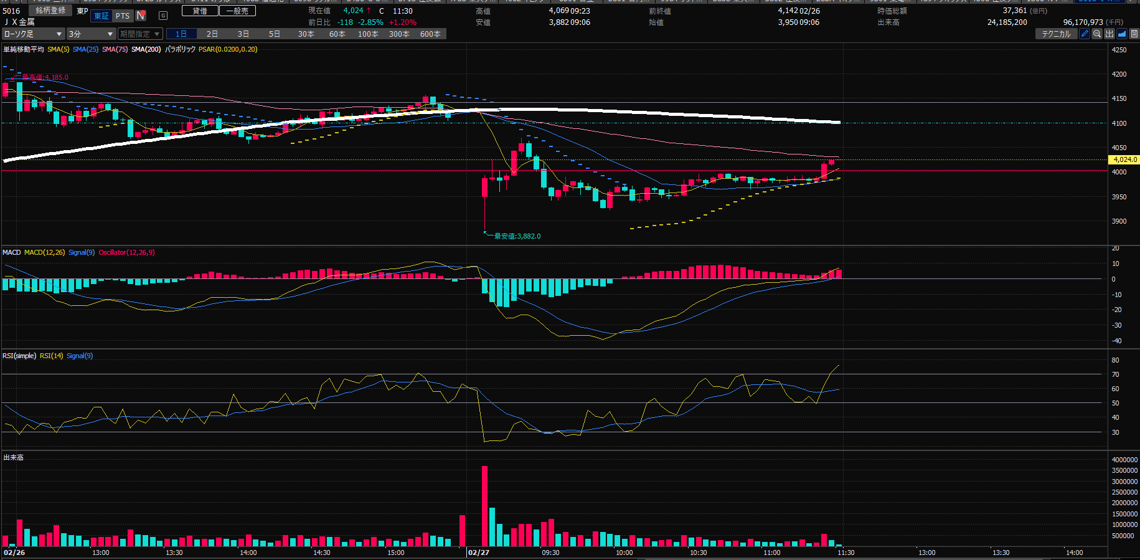Click the 4,024.0 current price marker
1140x560 pixels.
click(x=1124, y=159)
